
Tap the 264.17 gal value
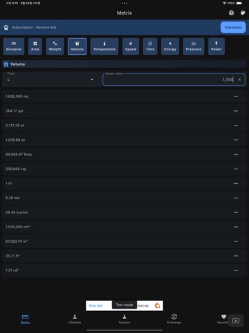pos(15,111)
